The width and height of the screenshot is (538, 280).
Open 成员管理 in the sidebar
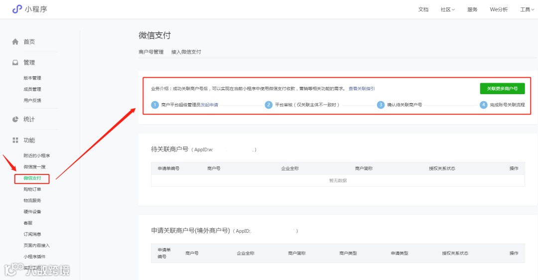pyautogui.click(x=32, y=89)
